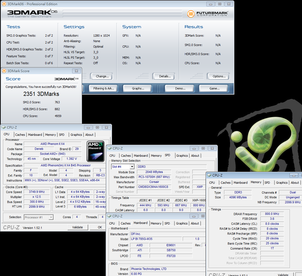Click the Filtering & AA... button
Viewport: 302px width, 276px height.
point(104,88)
